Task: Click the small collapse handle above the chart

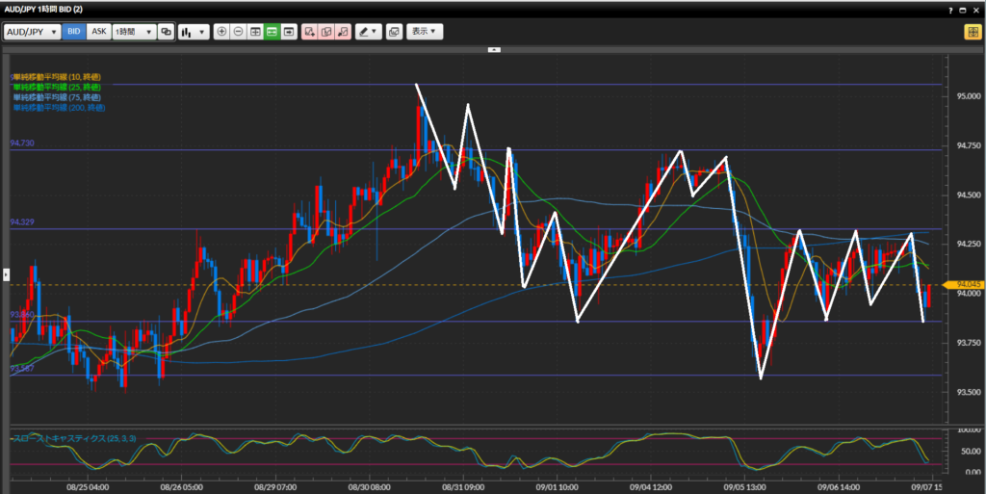Action: [x=494, y=48]
